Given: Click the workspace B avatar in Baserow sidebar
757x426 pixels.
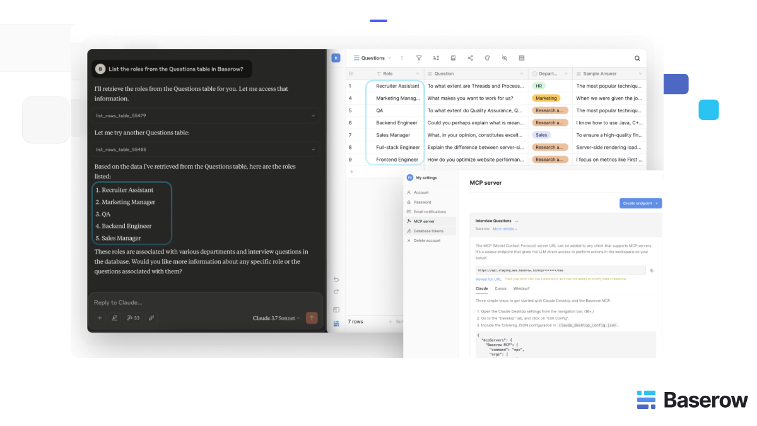Looking at the screenshot, I should coord(336,58).
